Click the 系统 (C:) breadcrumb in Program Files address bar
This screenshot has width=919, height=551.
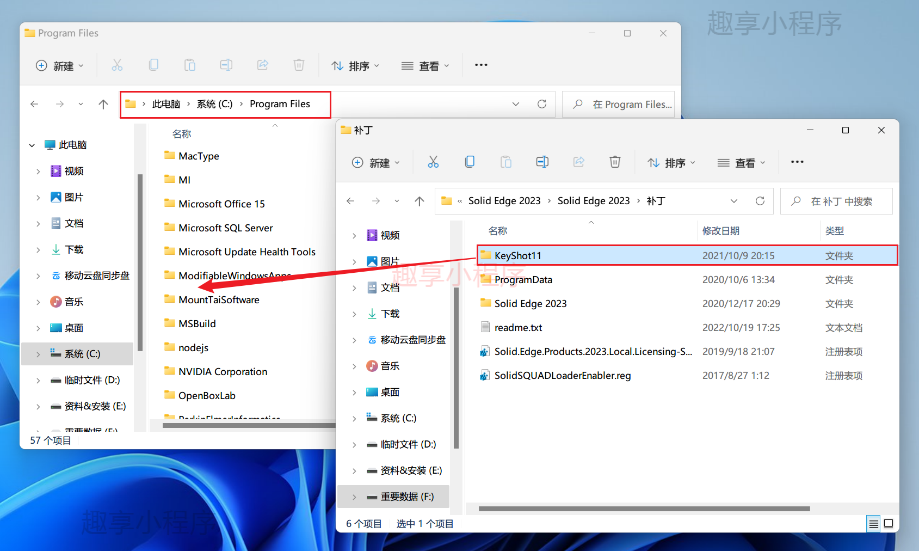click(x=214, y=104)
